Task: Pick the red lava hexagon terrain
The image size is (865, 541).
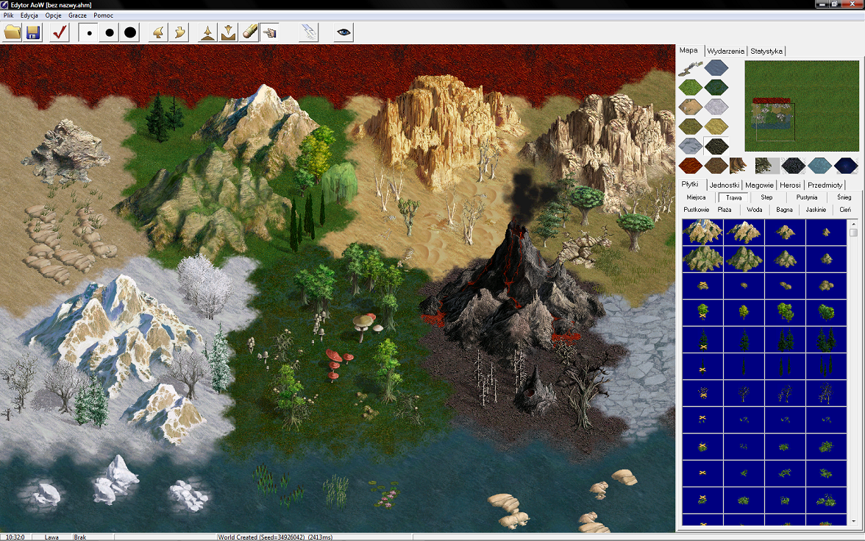Action: pyautogui.click(x=691, y=165)
